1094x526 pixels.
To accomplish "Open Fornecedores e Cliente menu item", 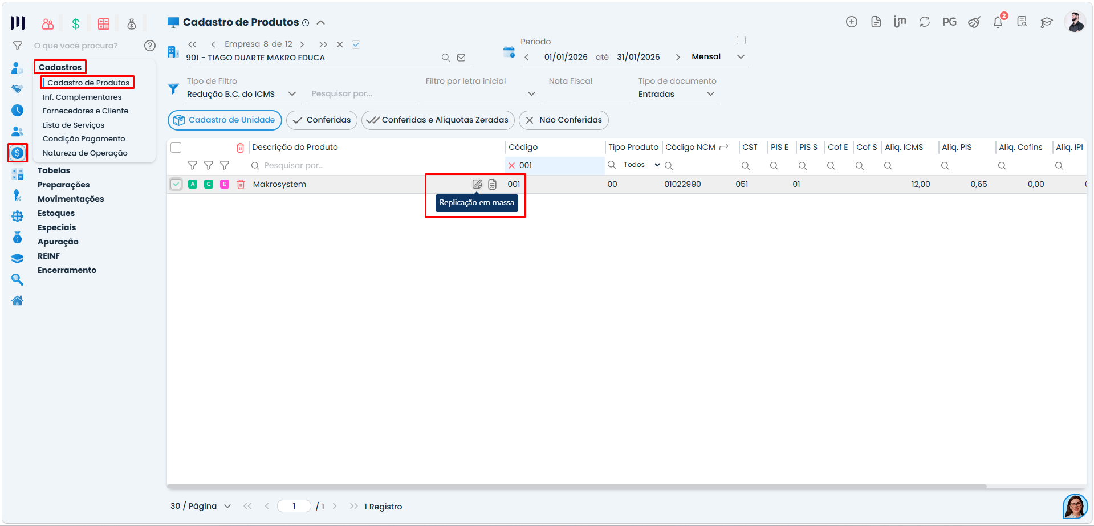I will pyautogui.click(x=86, y=111).
